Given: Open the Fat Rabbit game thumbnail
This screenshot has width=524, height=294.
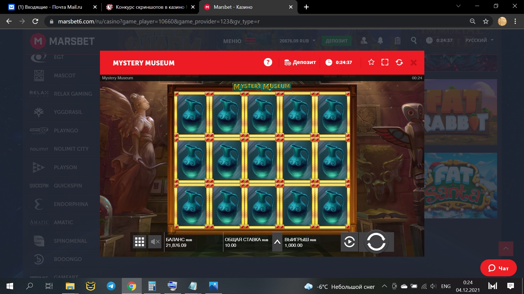Looking at the screenshot, I should tap(461, 112).
